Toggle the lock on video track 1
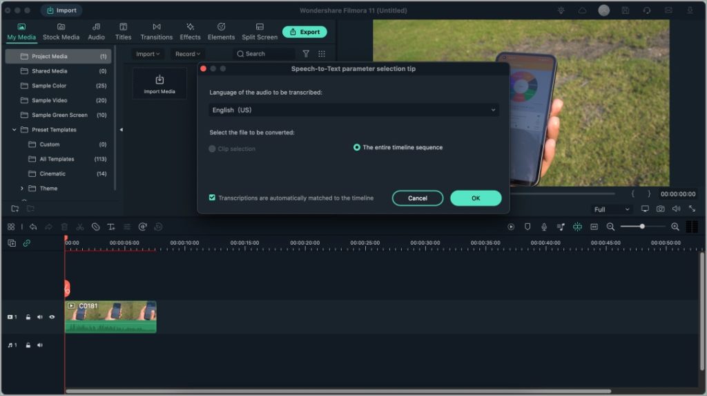Image resolution: width=707 pixels, height=396 pixels. click(28, 317)
